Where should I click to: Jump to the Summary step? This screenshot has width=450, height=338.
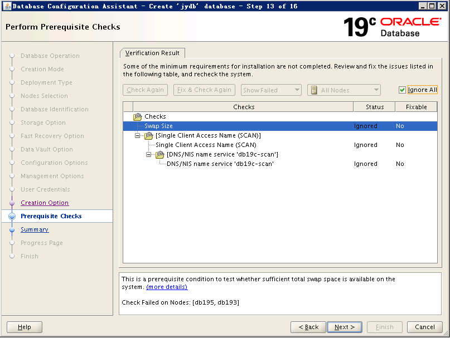click(x=35, y=230)
